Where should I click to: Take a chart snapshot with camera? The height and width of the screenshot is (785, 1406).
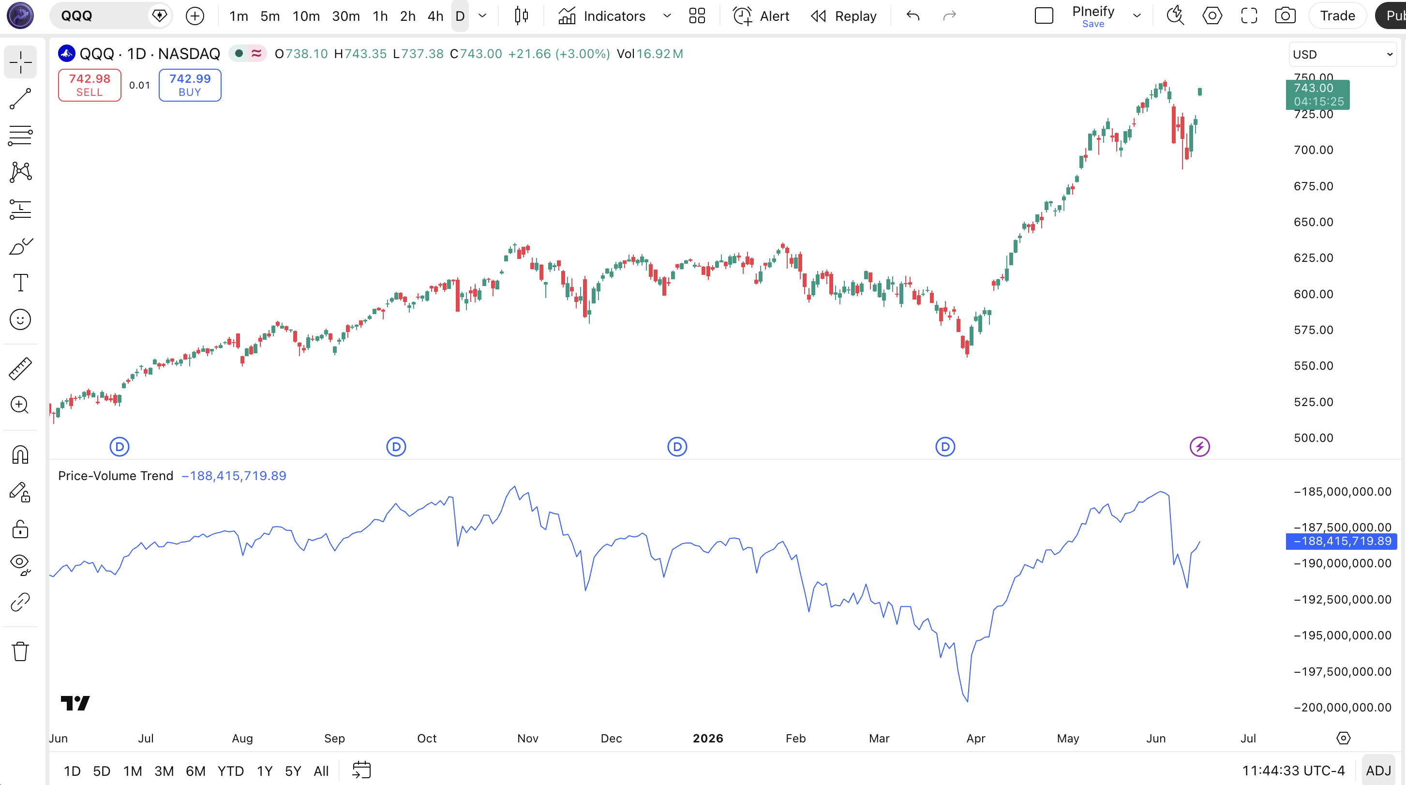click(x=1286, y=16)
